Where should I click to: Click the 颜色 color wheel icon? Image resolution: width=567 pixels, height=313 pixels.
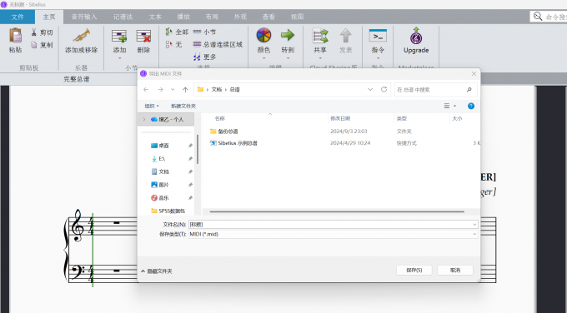pos(263,36)
